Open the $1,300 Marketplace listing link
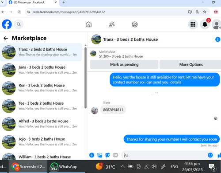Viewport: 221px width, 173px height. pos(121,56)
